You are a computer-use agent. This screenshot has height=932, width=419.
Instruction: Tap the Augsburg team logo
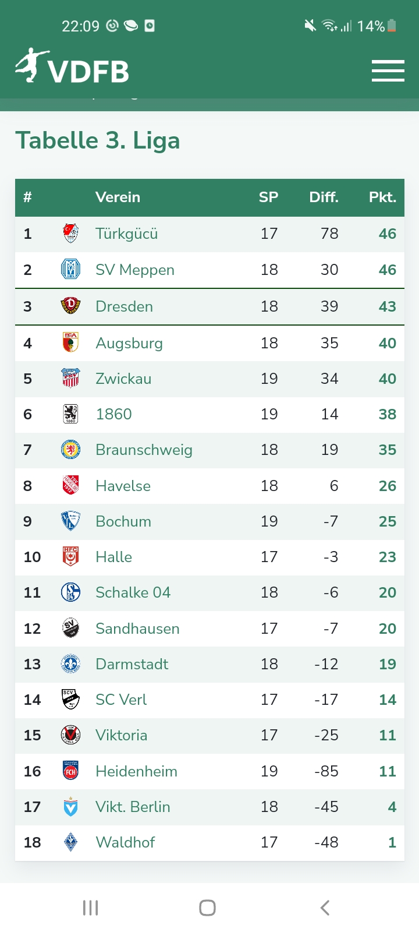pyautogui.click(x=70, y=343)
